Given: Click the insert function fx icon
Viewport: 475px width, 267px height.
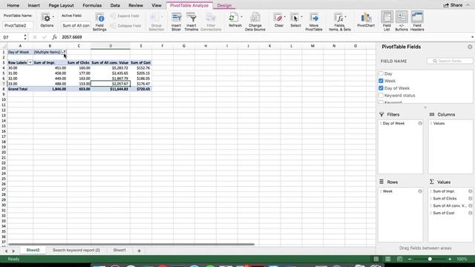Looking at the screenshot, I should [54, 37].
